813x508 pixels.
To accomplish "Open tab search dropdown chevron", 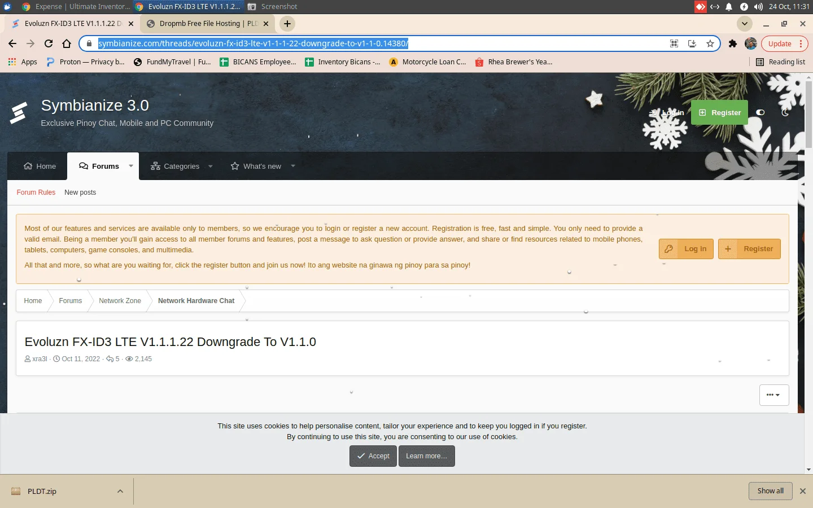I will (745, 24).
